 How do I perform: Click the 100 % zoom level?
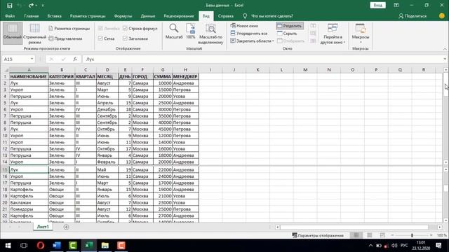click(x=442, y=235)
